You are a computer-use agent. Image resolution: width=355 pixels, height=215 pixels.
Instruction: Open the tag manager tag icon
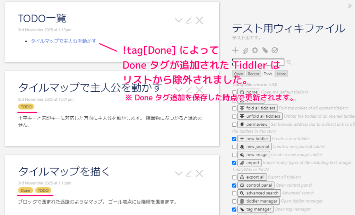(265, 50)
